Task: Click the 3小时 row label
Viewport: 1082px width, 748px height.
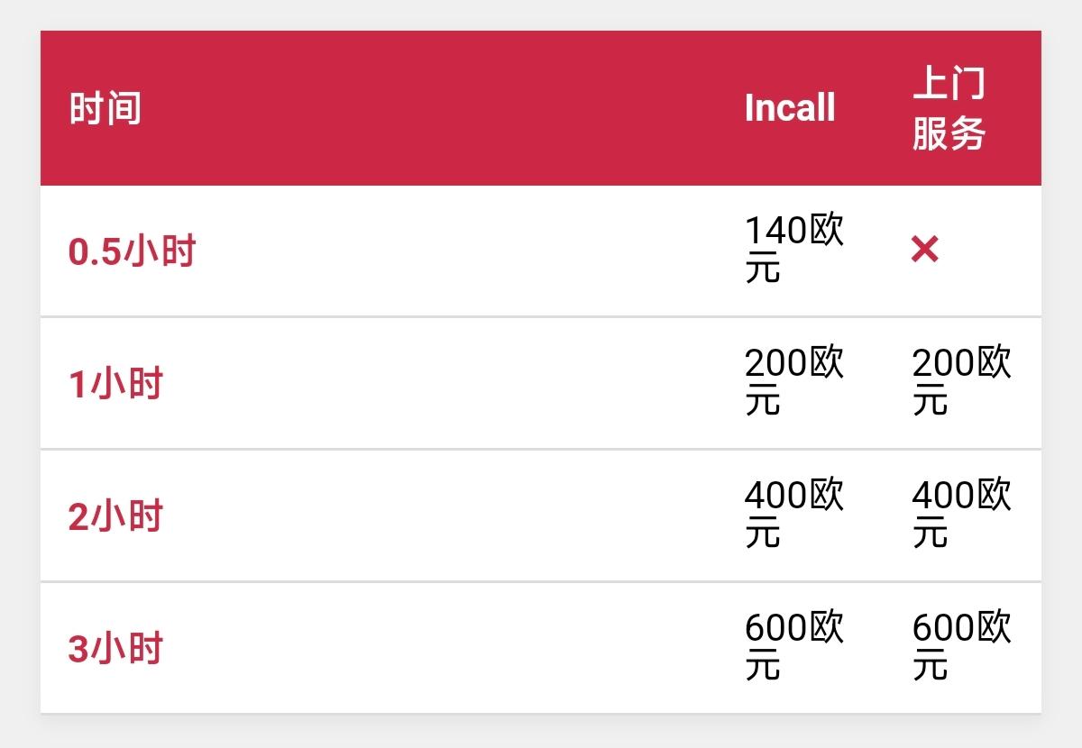Action: tap(115, 649)
